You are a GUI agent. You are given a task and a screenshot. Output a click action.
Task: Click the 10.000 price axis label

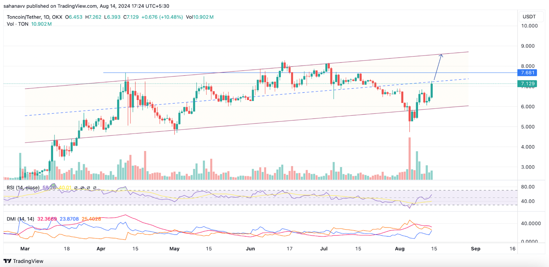click(x=529, y=26)
